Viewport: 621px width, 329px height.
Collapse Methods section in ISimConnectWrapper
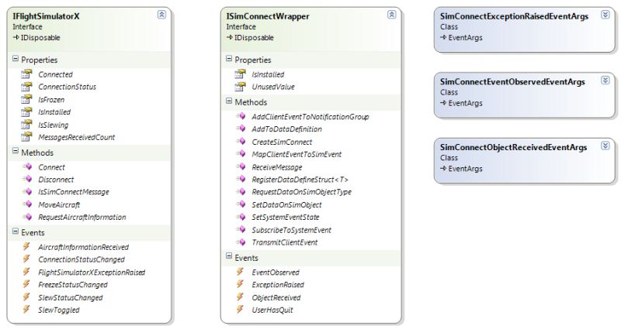229,101
